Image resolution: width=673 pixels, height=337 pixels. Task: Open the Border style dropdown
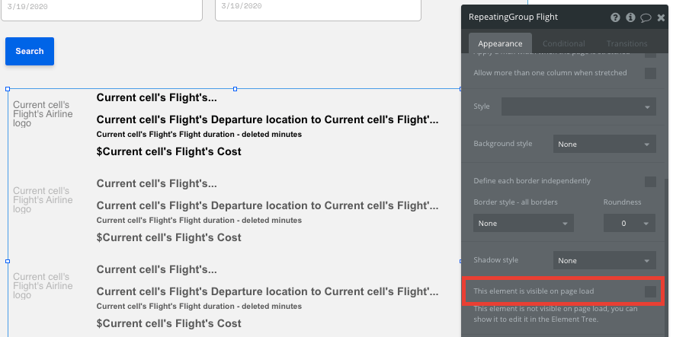coord(523,223)
